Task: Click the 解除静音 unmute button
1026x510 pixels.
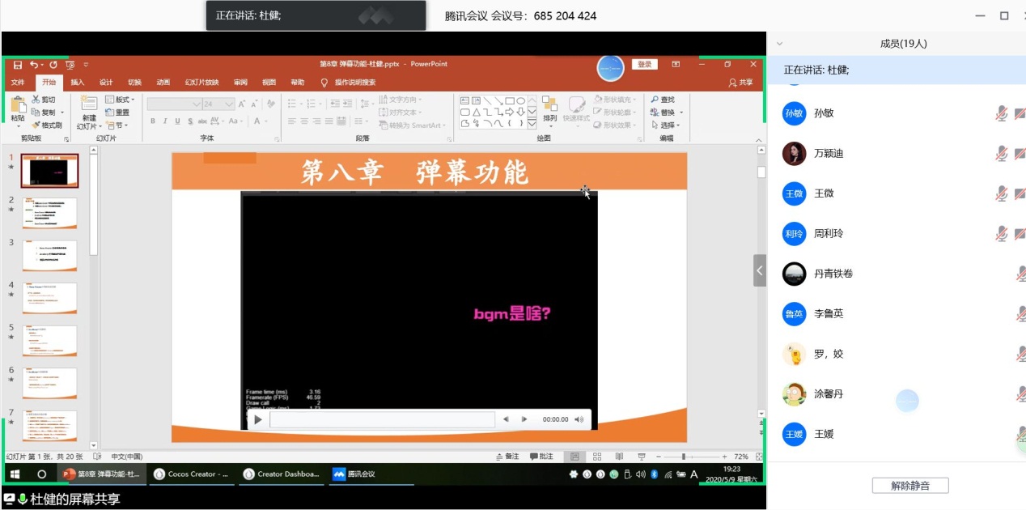Action: (909, 486)
